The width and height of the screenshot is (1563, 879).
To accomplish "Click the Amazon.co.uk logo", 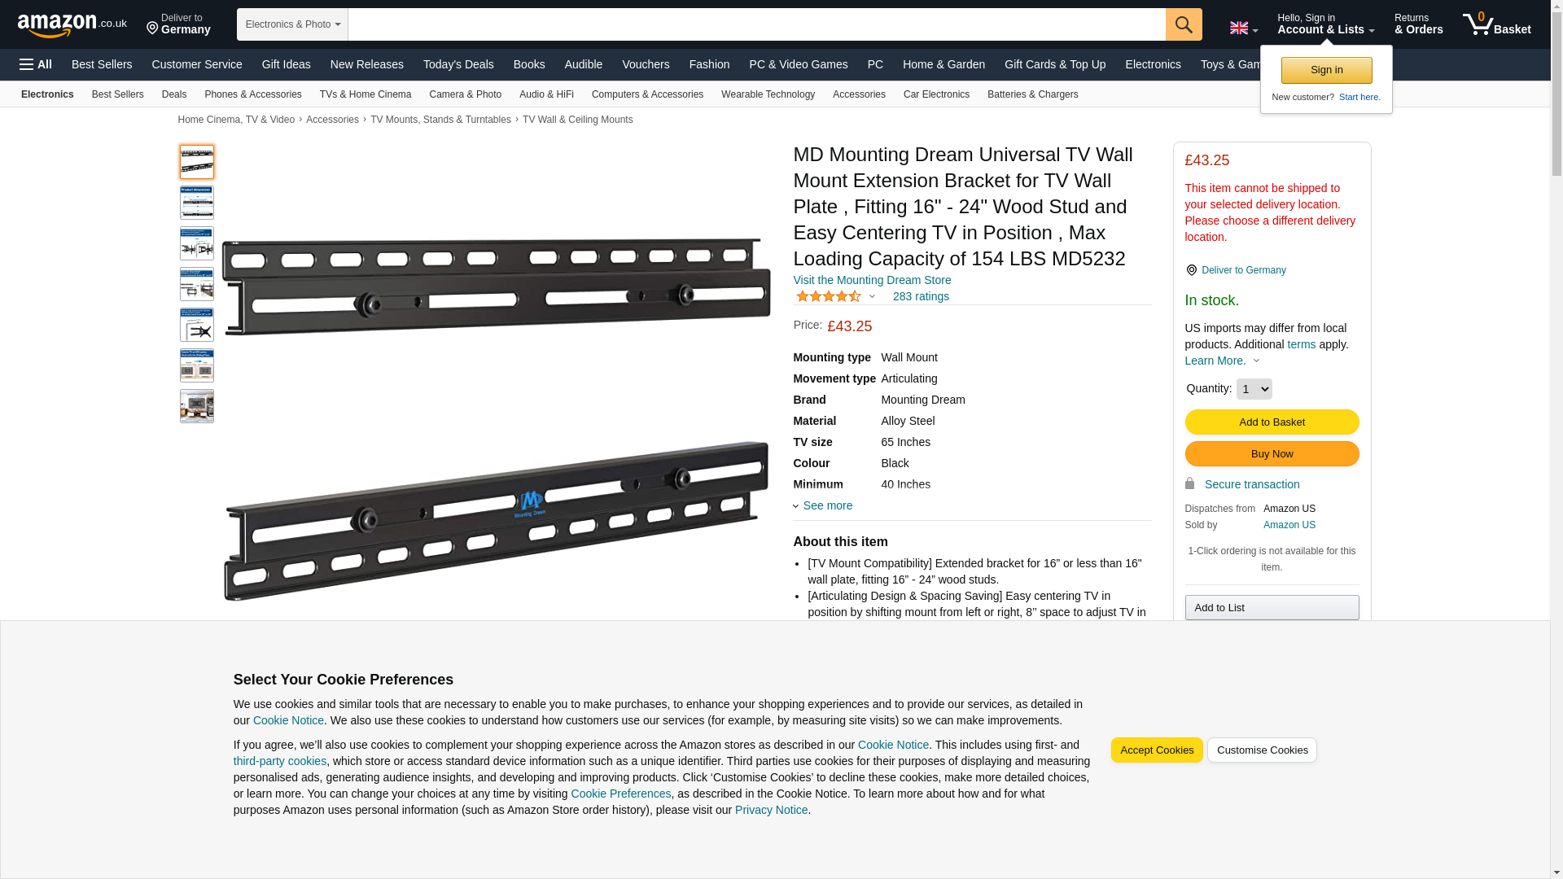I will coord(72,25).
